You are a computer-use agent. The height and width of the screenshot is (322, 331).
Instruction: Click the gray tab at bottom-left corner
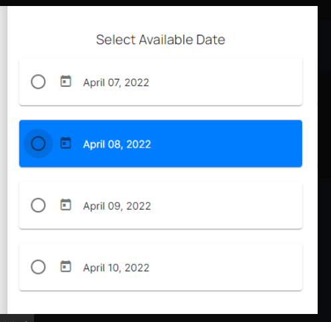click(17, 318)
